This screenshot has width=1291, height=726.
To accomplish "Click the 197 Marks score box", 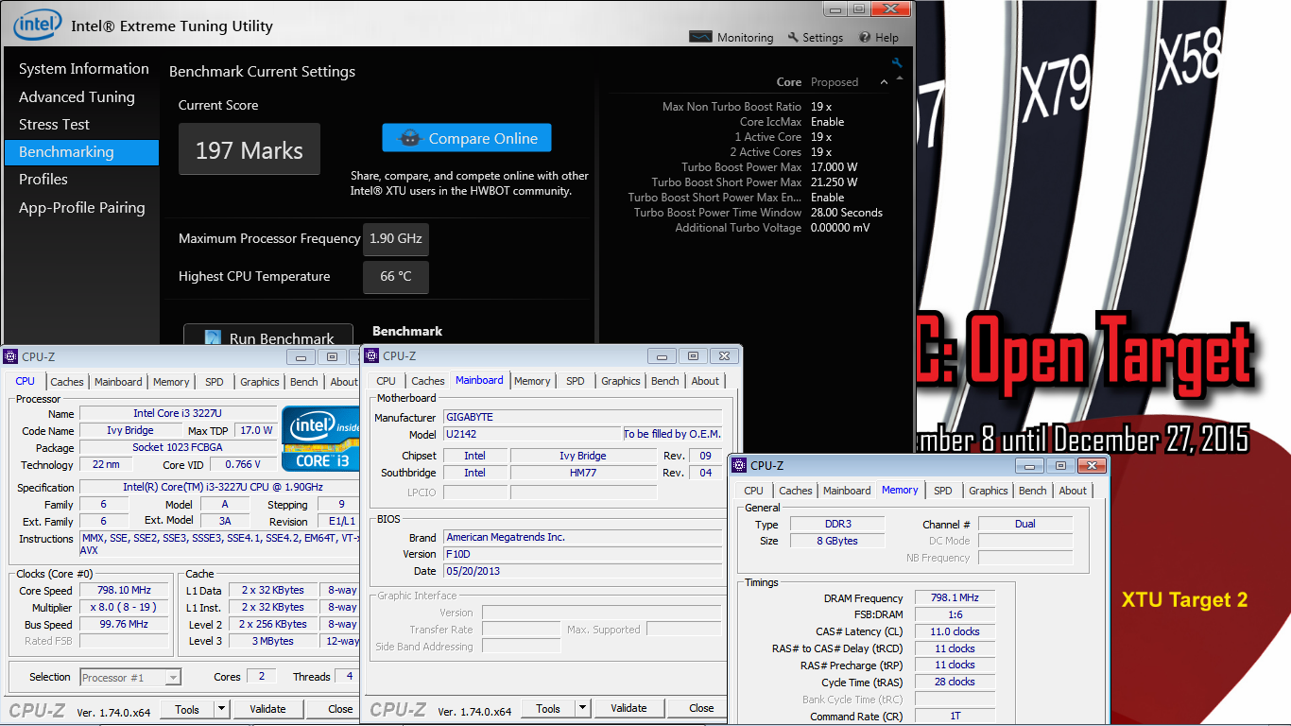I will pyautogui.click(x=250, y=149).
